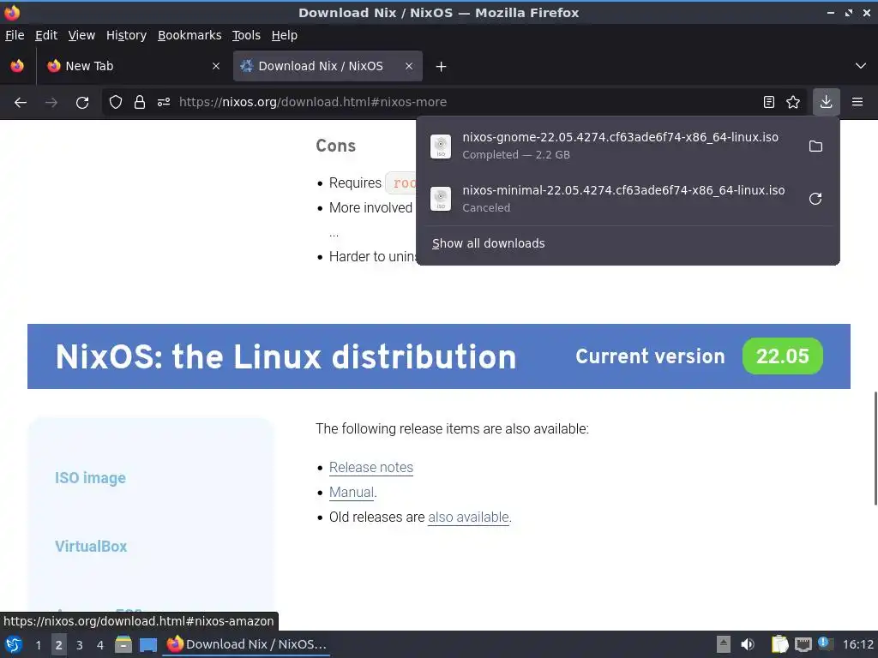Viewport: 878px width, 658px height.
Task: Open the network status tray icon
Action: tap(803, 644)
